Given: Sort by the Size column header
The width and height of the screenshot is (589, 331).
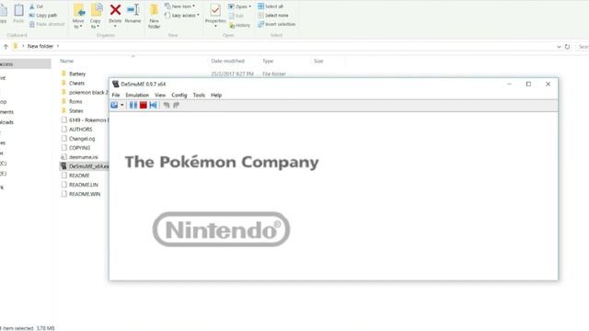Looking at the screenshot, I should (318, 61).
